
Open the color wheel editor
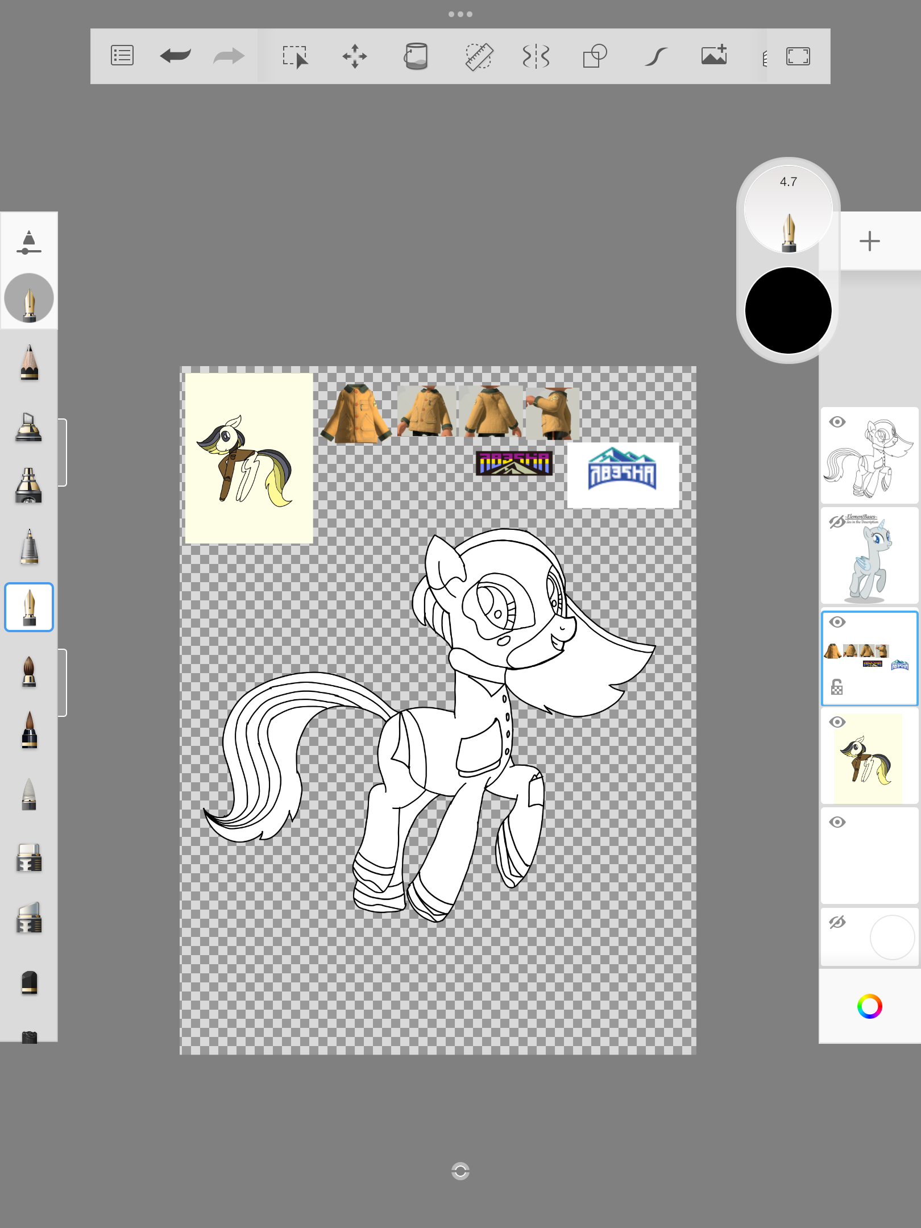click(869, 1006)
